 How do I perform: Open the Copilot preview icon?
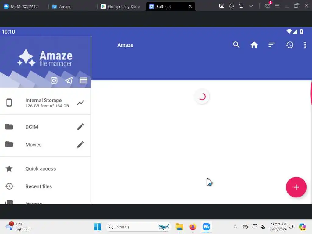pos(302,227)
